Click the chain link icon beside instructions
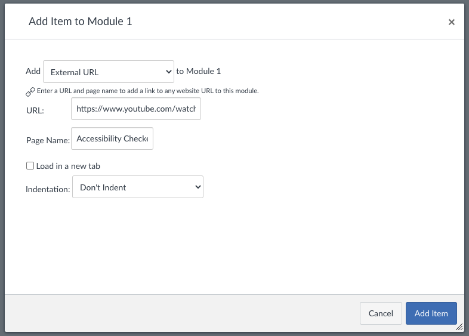The image size is (469, 336). [30, 92]
